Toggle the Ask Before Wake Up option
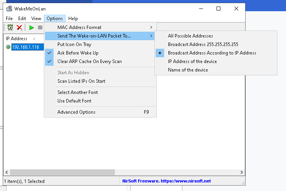 pyautogui.click(x=78, y=53)
